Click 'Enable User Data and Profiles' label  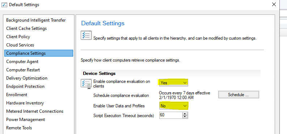click(x=119, y=106)
